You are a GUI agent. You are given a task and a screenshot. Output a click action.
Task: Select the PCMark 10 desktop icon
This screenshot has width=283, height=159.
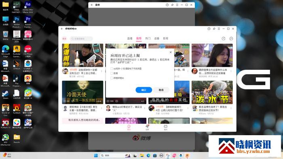(x=6, y=124)
